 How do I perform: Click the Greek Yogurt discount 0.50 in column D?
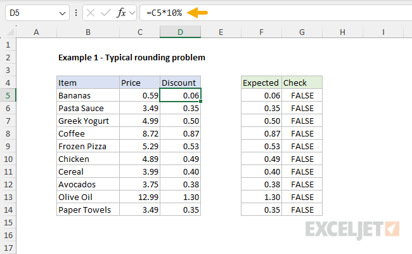[x=180, y=121]
